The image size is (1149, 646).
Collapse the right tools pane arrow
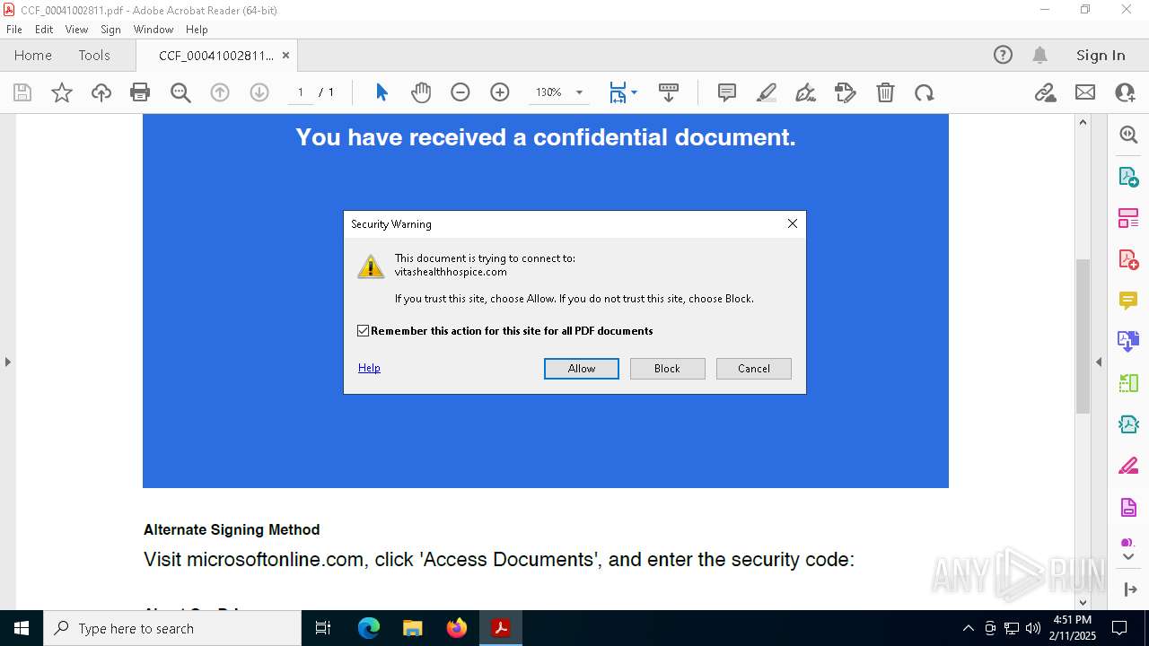tap(1099, 362)
